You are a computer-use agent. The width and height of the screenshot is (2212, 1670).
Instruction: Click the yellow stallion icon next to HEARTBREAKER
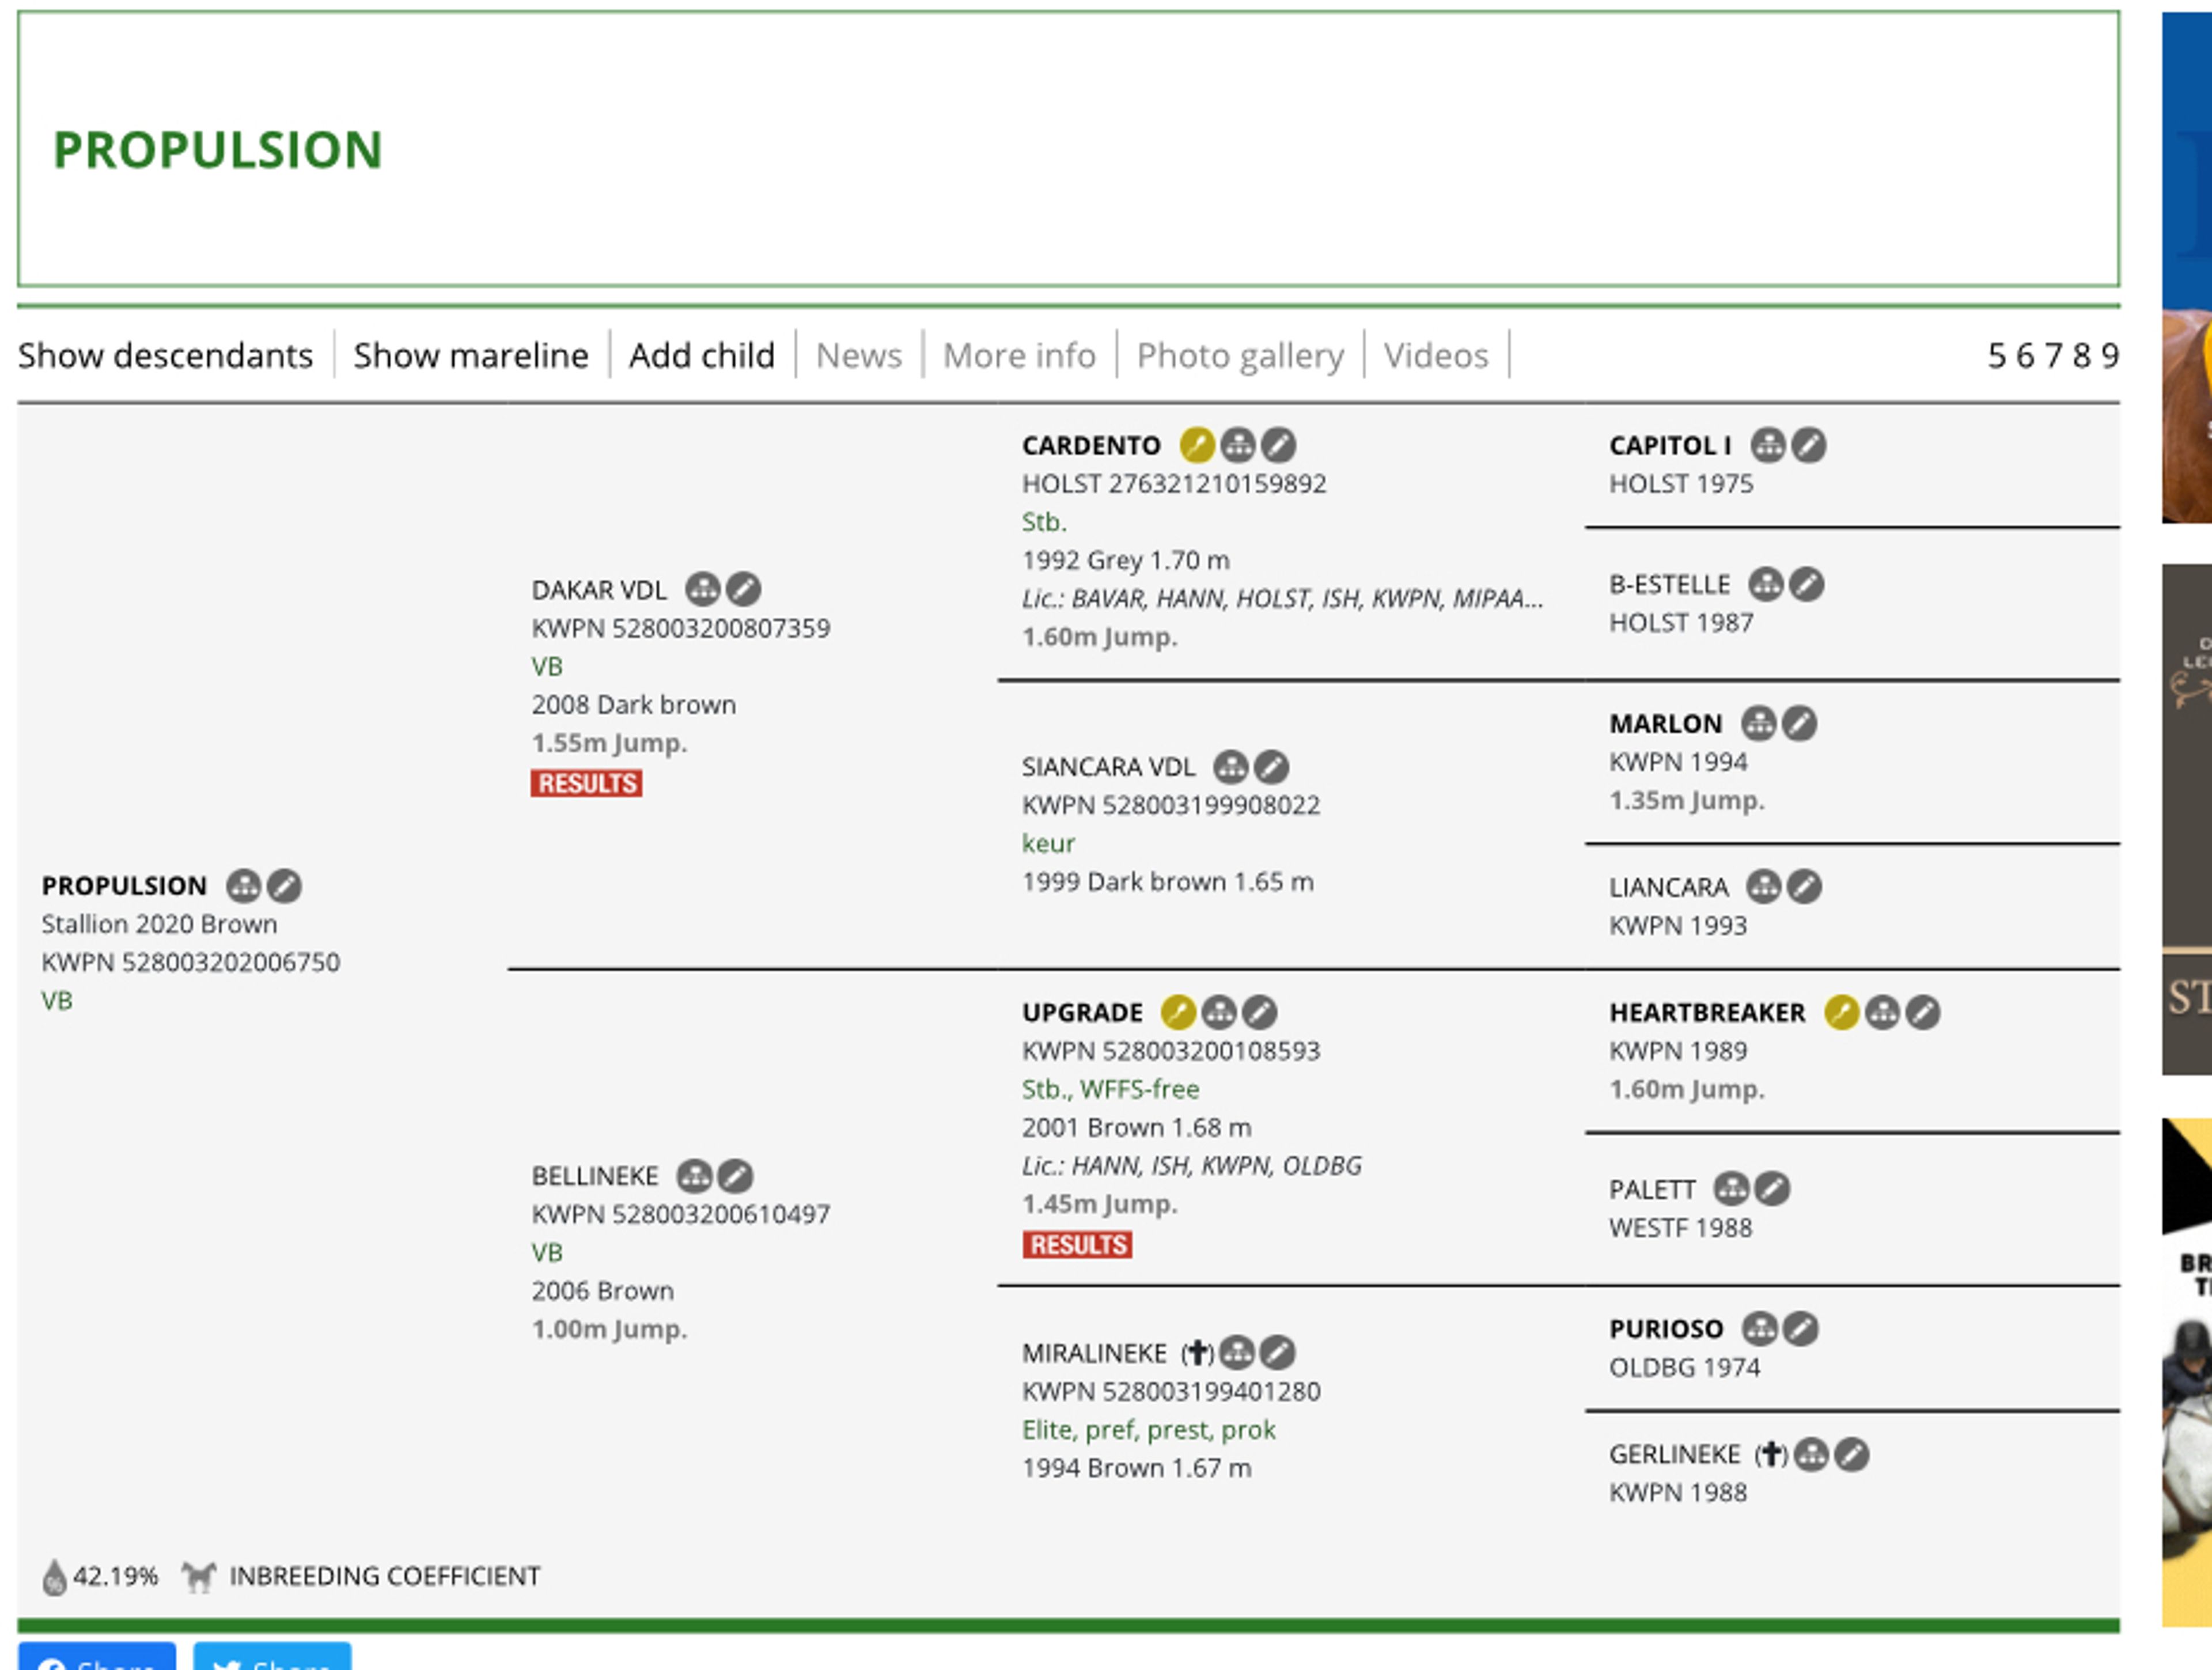click(1841, 1013)
